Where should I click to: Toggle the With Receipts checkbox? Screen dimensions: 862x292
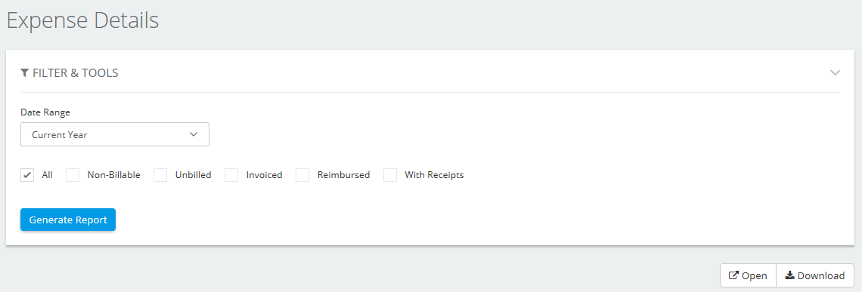click(389, 175)
